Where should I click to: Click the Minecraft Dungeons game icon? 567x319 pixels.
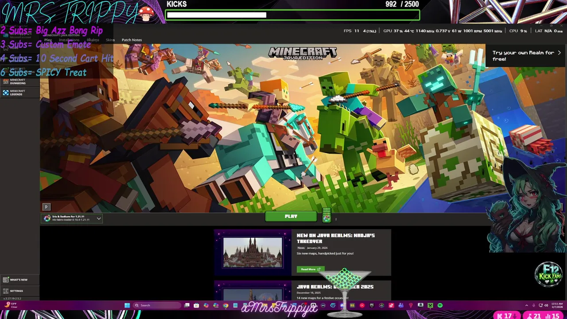pos(5,82)
